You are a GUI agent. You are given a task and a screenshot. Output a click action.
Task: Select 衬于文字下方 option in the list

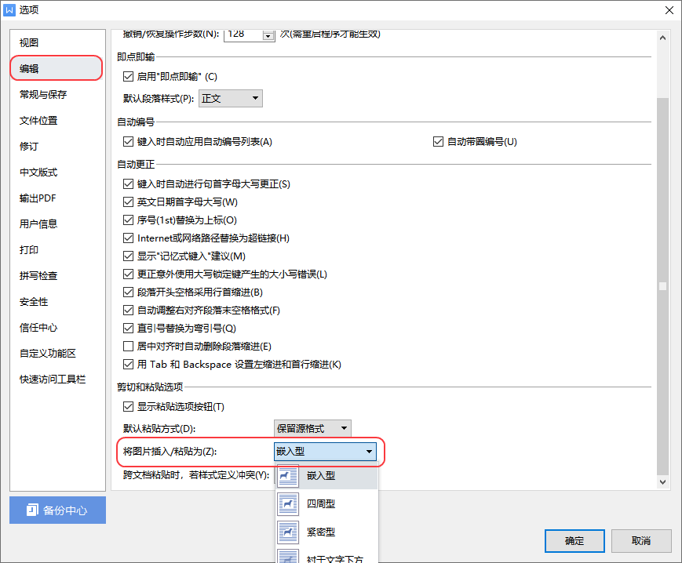click(326, 556)
